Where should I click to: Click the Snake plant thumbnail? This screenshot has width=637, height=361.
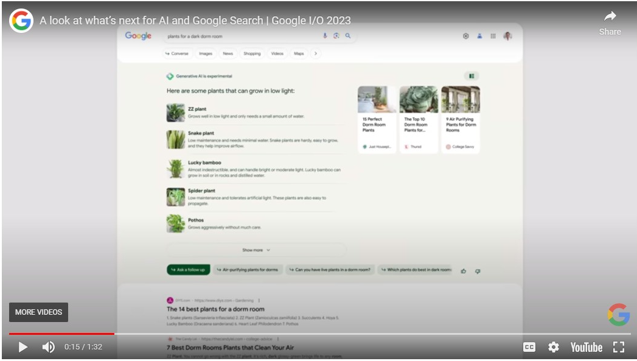click(x=175, y=139)
